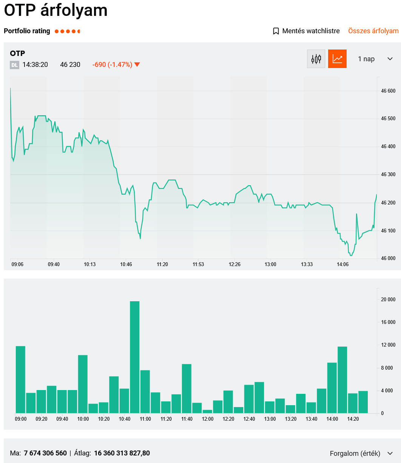Image resolution: width=401 pixels, height=463 pixels.
Task: Switch to candlestick chart view
Action: (316, 59)
